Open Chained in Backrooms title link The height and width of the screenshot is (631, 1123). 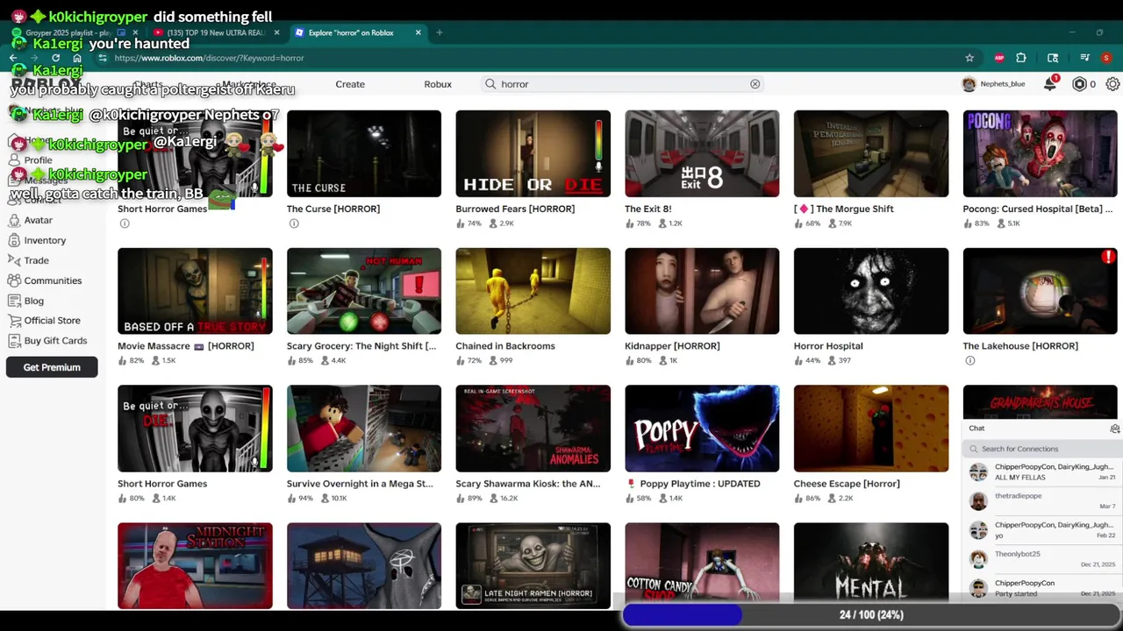tap(505, 346)
